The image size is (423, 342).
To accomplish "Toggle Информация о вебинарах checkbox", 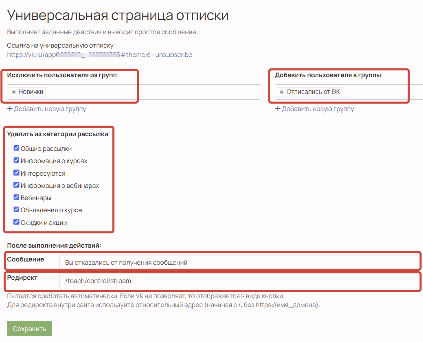I will click(x=16, y=185).
